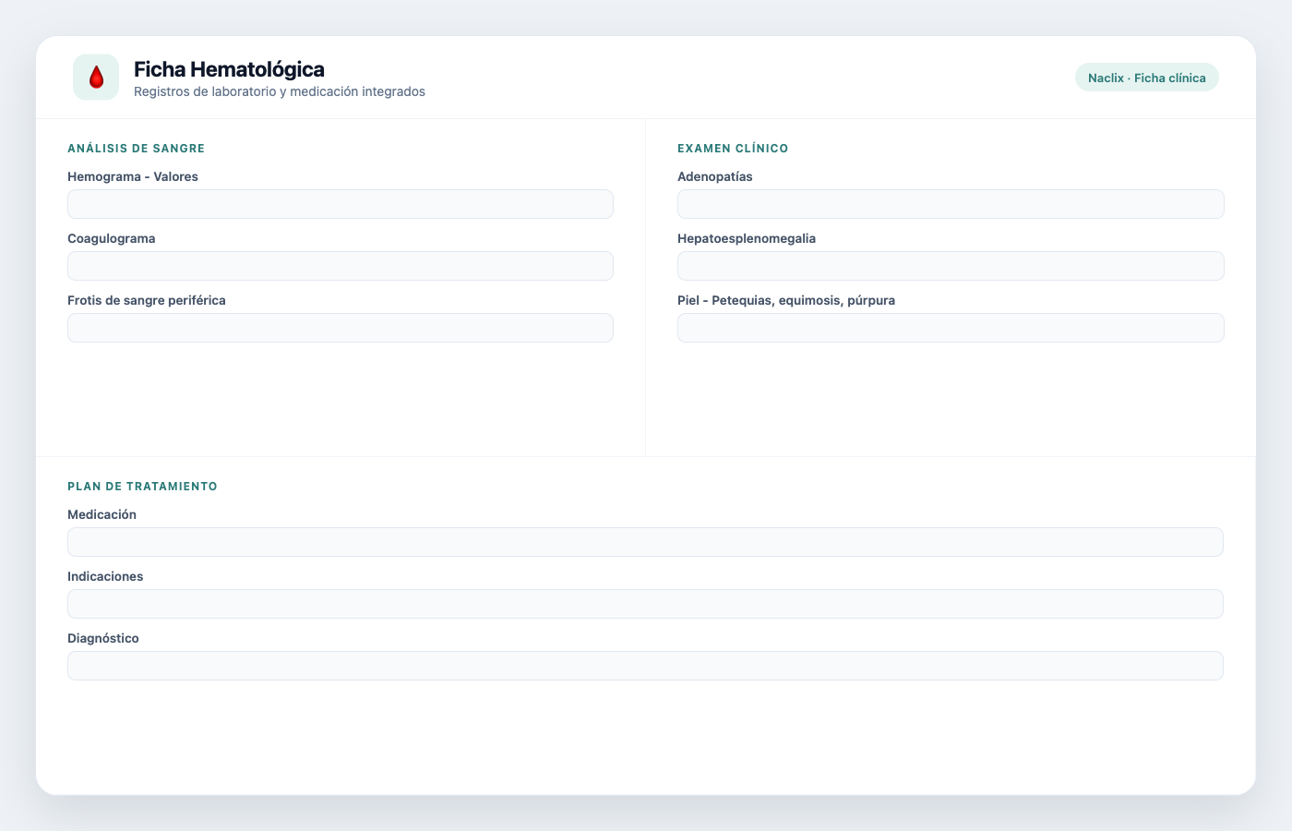Click the Medicación label text
This screenshot has height=831, width=1292.
coord(102,514)
